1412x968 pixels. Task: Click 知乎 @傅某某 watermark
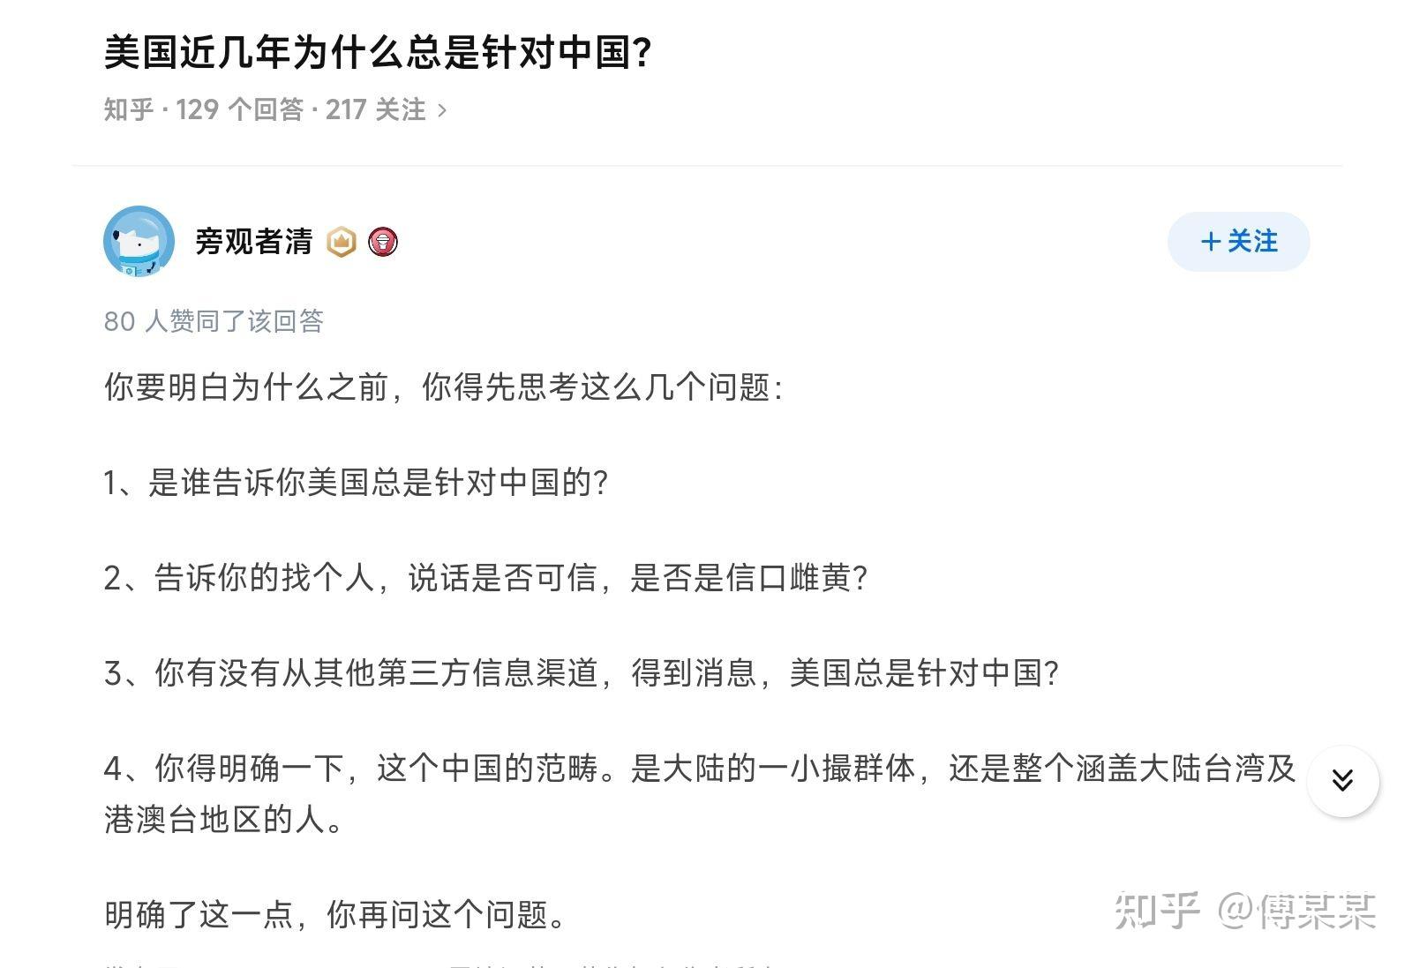1245,911
